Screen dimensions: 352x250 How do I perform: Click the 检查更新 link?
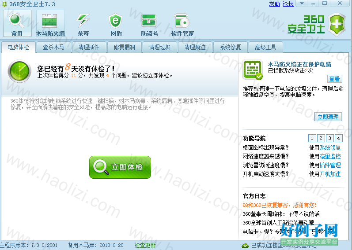(x=145, y=245)
